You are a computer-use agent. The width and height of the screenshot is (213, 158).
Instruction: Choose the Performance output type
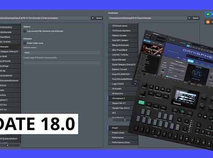pyautogui.click(x=123, y=137)
